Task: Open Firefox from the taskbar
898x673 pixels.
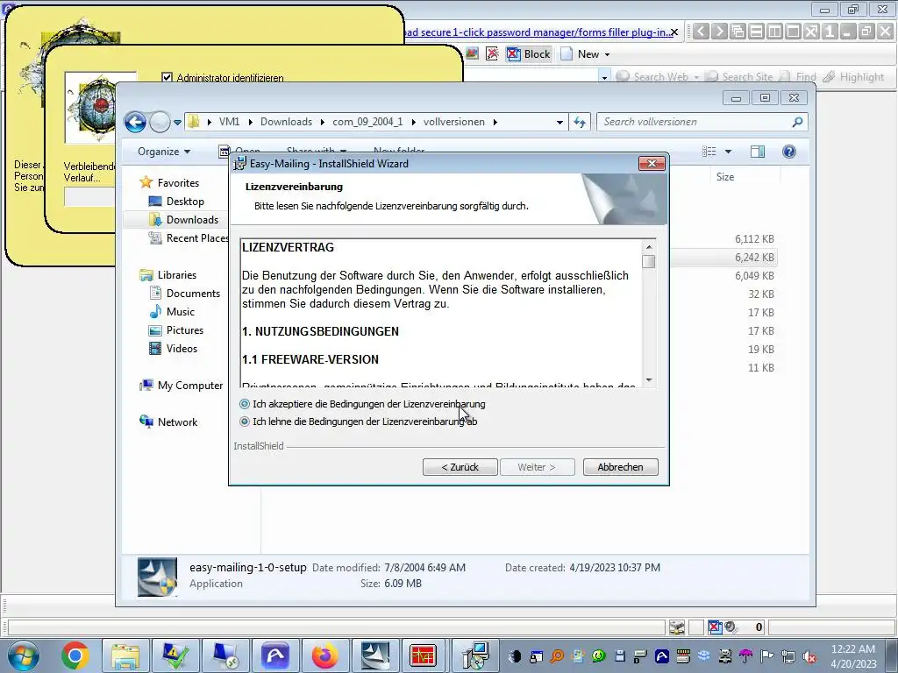Action: pos(324,655)
